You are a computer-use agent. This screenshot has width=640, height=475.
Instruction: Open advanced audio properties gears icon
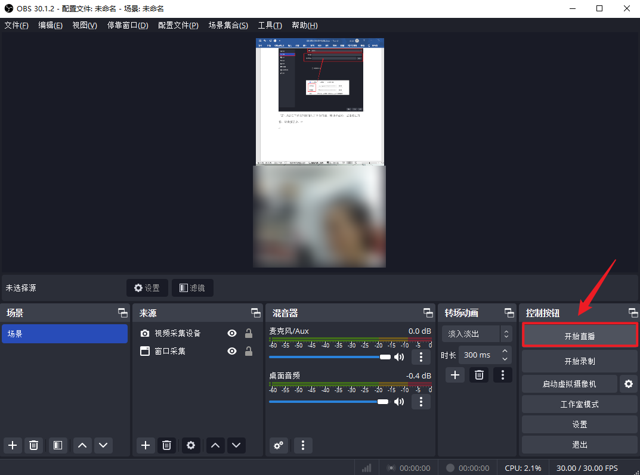[x=278, y=445]
